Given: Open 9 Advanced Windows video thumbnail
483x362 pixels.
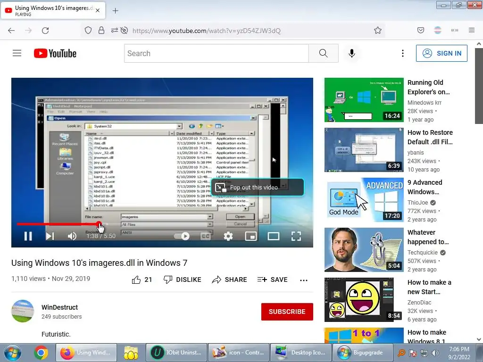Looking at the screenshot, I should click(364, 200).
